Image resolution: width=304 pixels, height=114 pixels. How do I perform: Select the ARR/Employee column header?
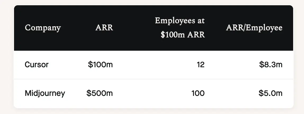(254, 28)
